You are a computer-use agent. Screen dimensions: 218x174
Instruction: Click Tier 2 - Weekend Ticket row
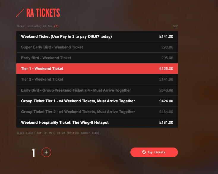click(97, 79)
